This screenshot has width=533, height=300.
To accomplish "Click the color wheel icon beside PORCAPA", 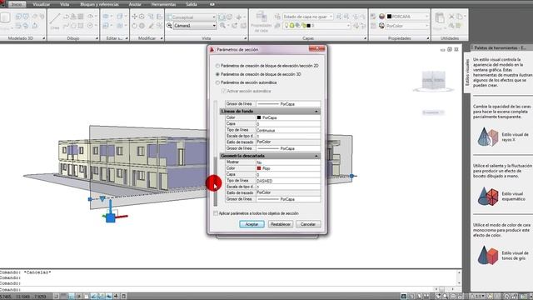I will pos(381,17).
